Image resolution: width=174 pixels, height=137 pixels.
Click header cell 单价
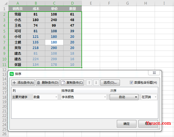pos(54,9)
